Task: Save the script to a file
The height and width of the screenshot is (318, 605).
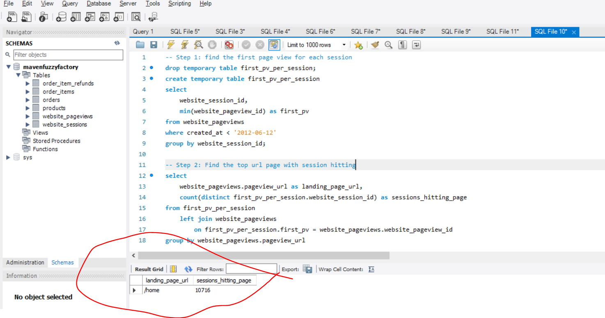Action: pyautogui.click(x=154, y=45)
